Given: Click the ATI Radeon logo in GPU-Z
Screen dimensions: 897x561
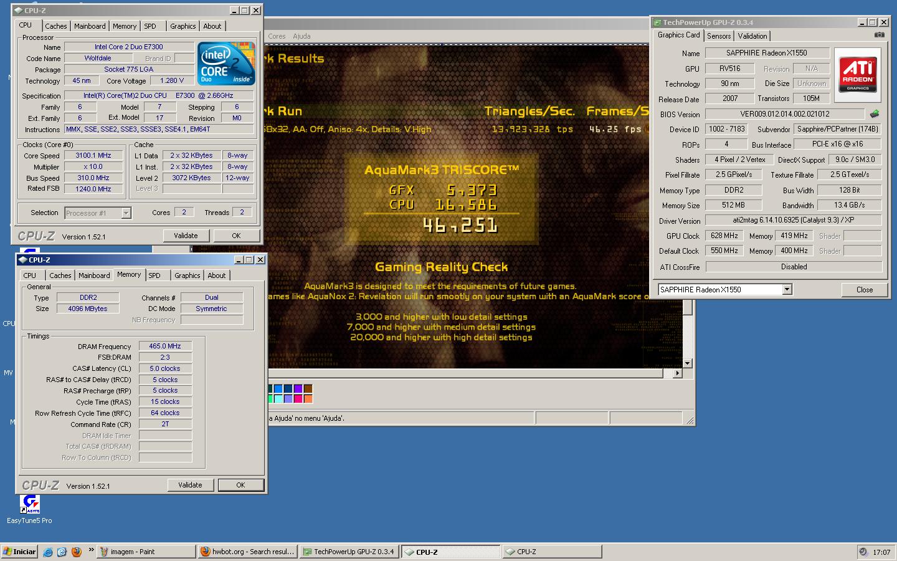Looking at the screenshot, I should pos(858,75).
